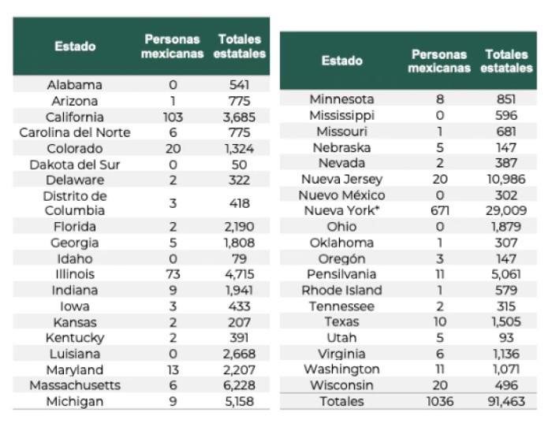The image size is (552, 423).
Task: Click the 3,685 value for California
Action: click(238, 117)
